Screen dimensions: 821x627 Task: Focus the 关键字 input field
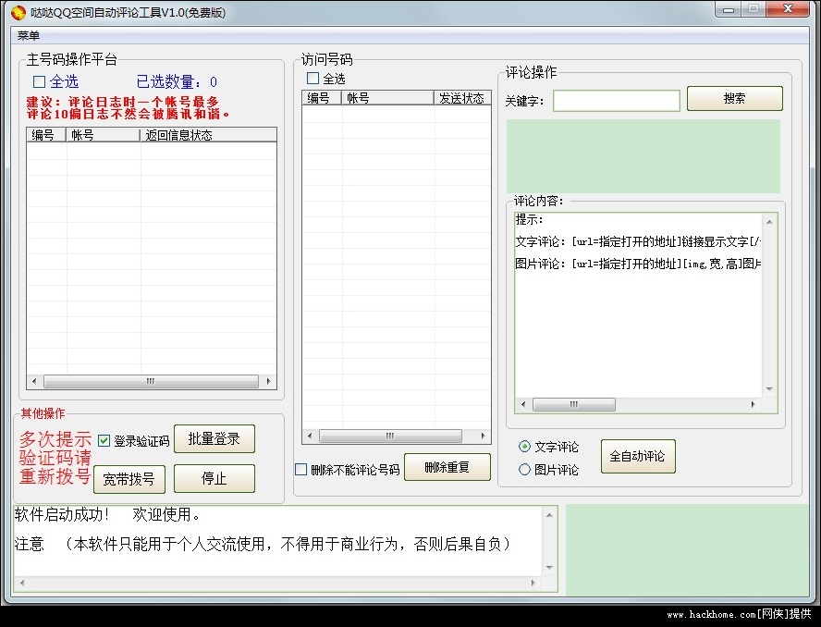coord(617,101)
